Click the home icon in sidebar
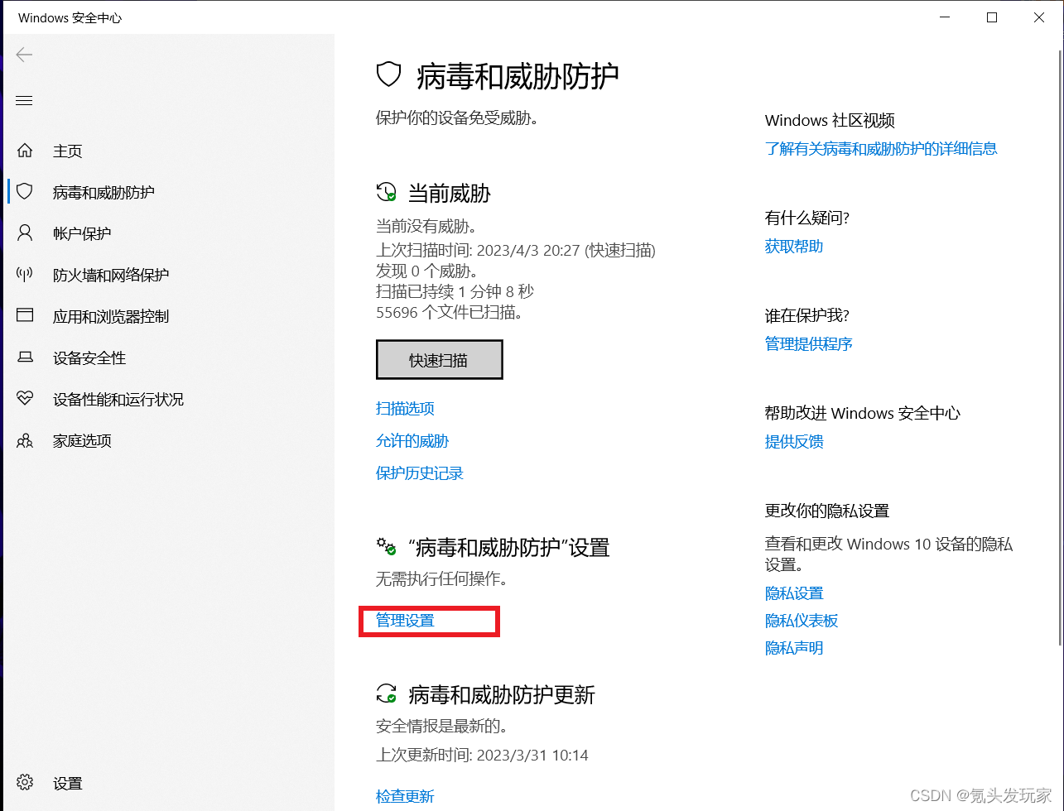This screenshot has height=811, width=1064. coord(25,151)
